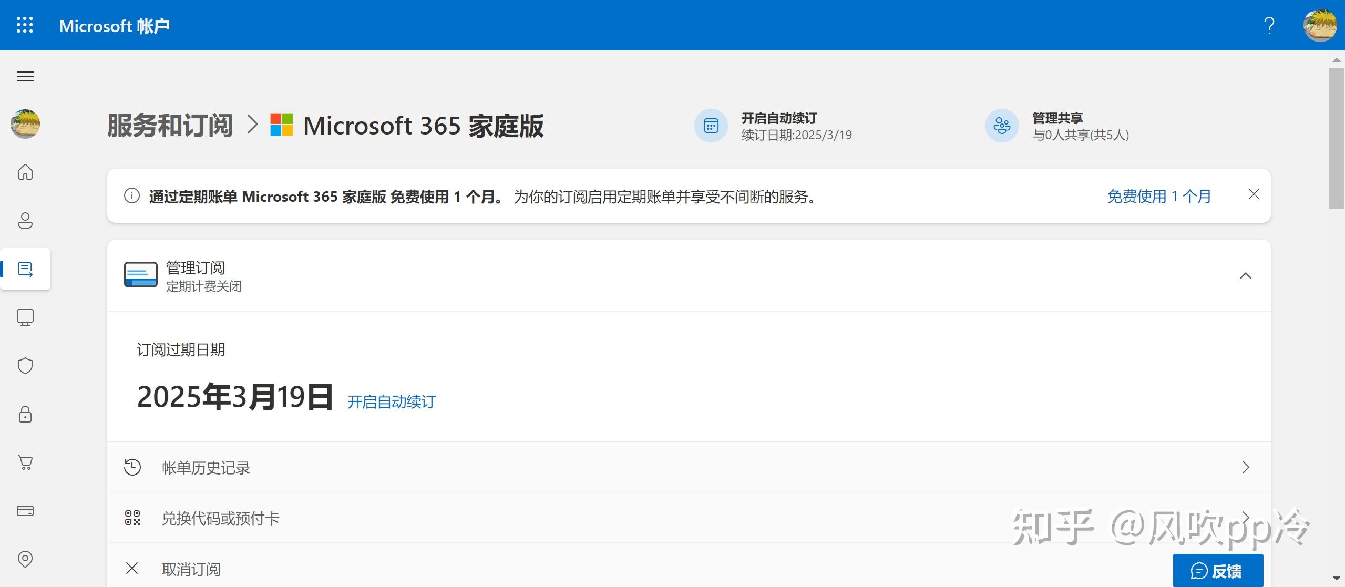
Task: Click the QR code redeem icon
Action: tap(132, 518)
